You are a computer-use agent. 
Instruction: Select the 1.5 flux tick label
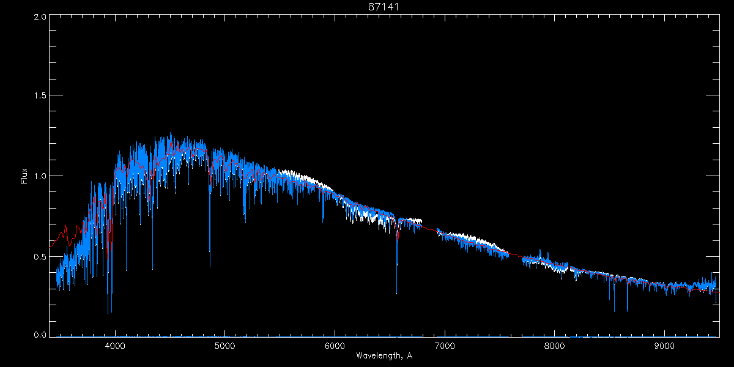pos(40,96)
